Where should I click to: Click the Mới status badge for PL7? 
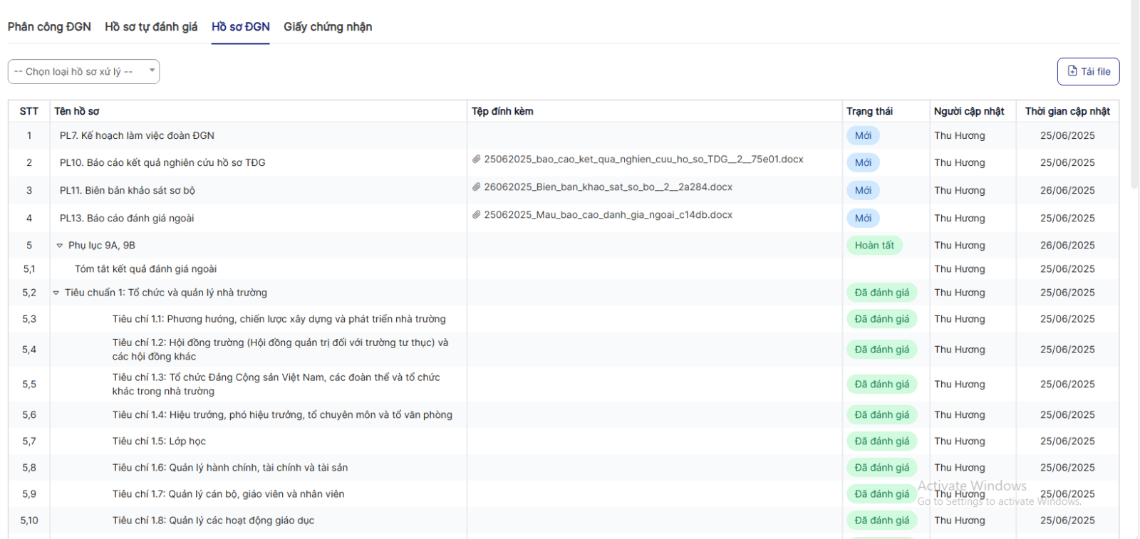pos(863,136)
